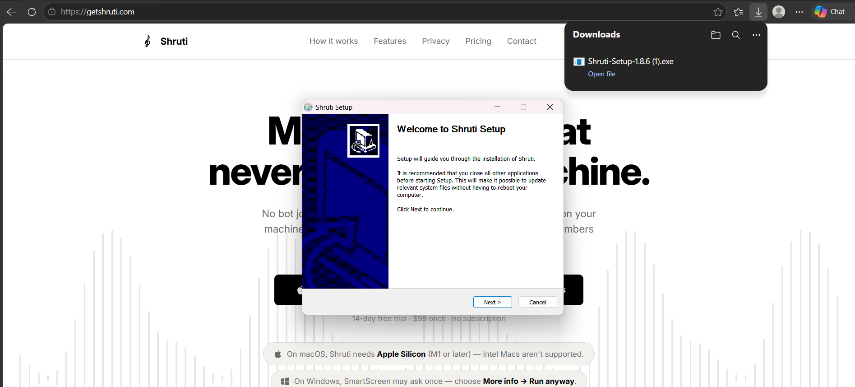Click the Downloads panel title
Screen dimensions: 855x387
click(x=596, y=35)
